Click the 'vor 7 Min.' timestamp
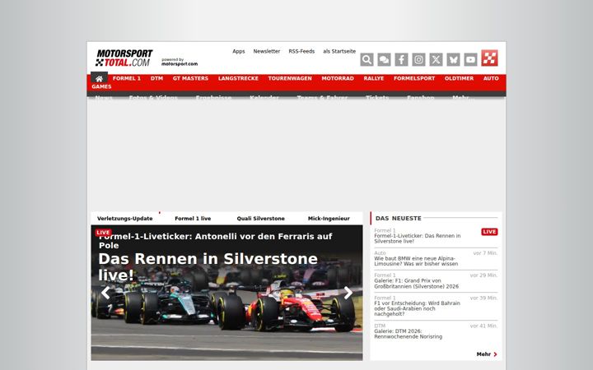The width and height of the screenshot is (593, 370). click(x=485, y=253)
